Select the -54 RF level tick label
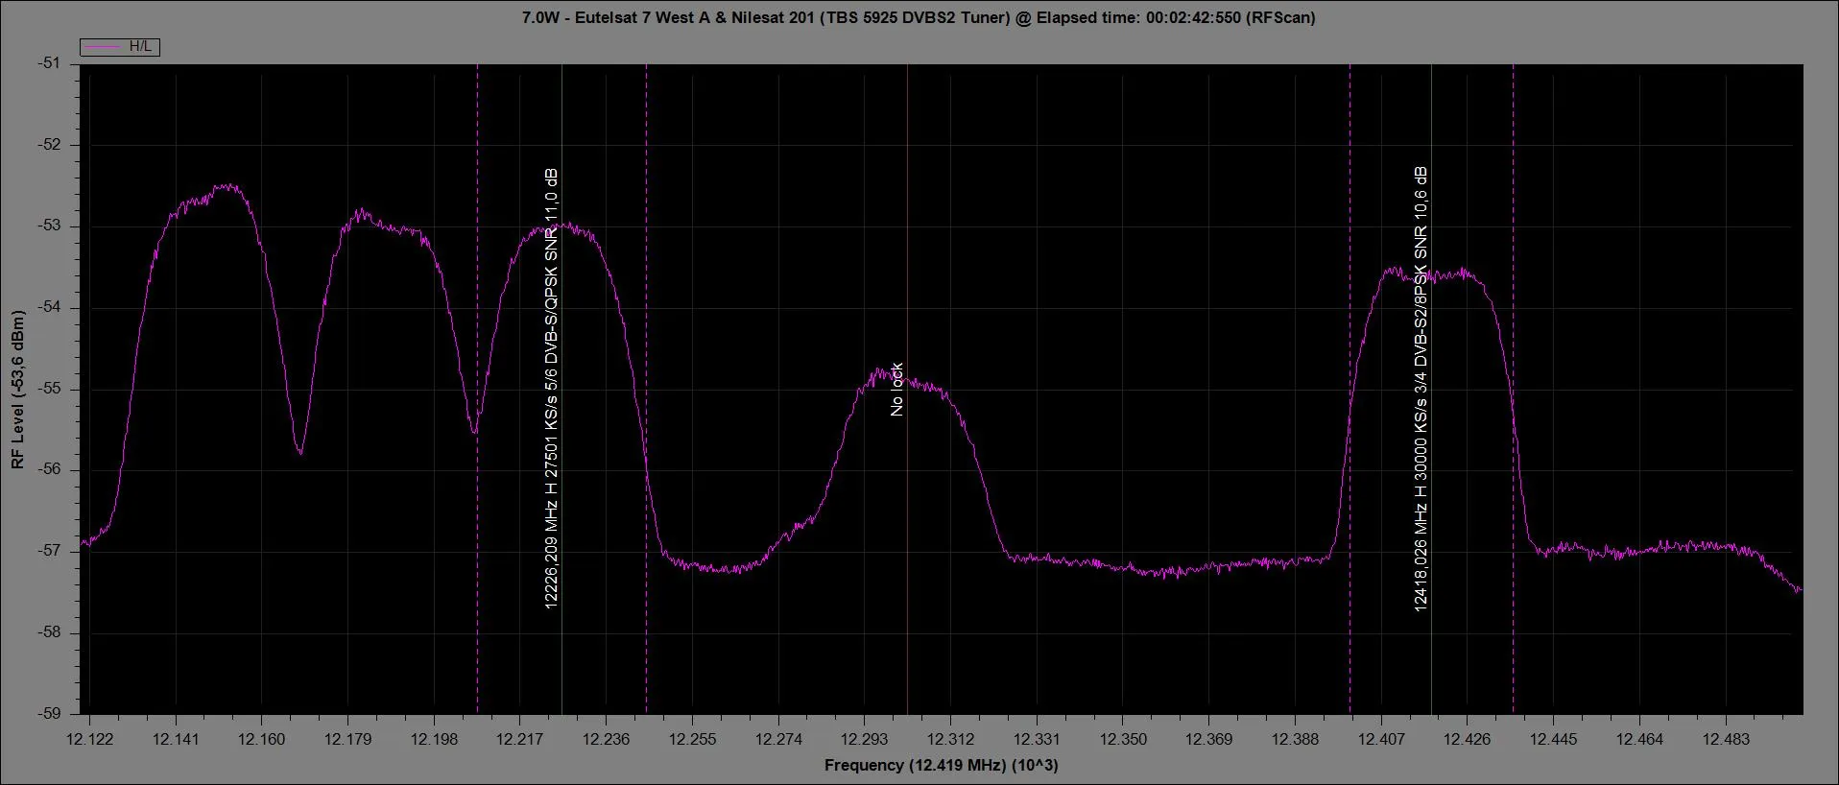1839x785 pixels. click(49, 307)
